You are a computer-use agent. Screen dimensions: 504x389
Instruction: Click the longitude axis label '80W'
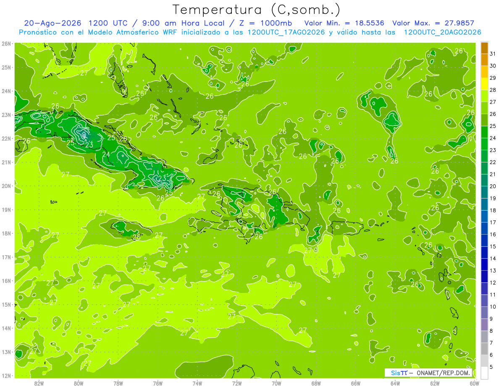coord(79,383)
